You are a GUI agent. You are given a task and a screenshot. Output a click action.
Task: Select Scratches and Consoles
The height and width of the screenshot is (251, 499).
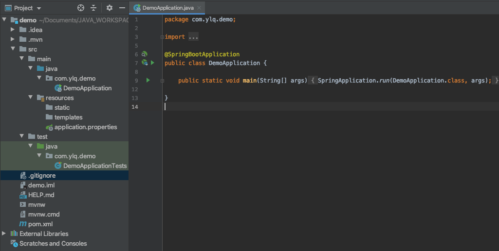53,243
